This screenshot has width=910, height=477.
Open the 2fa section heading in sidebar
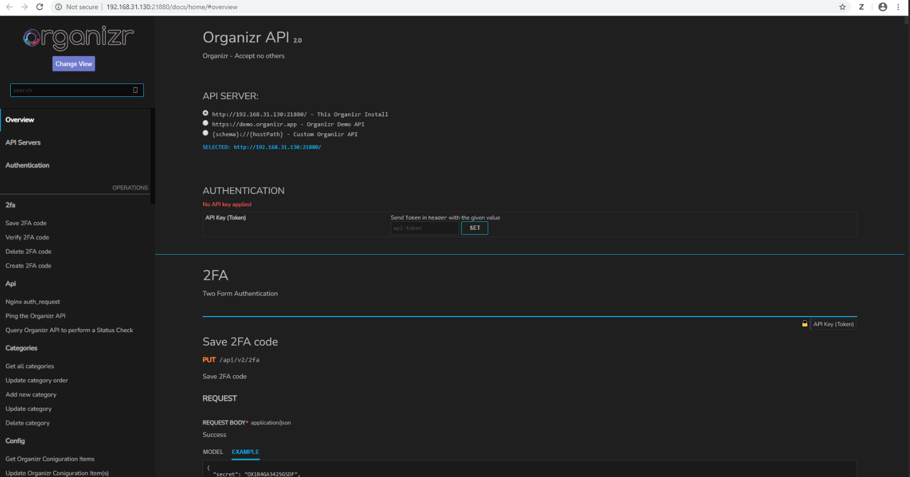click(x=10, y=205)
